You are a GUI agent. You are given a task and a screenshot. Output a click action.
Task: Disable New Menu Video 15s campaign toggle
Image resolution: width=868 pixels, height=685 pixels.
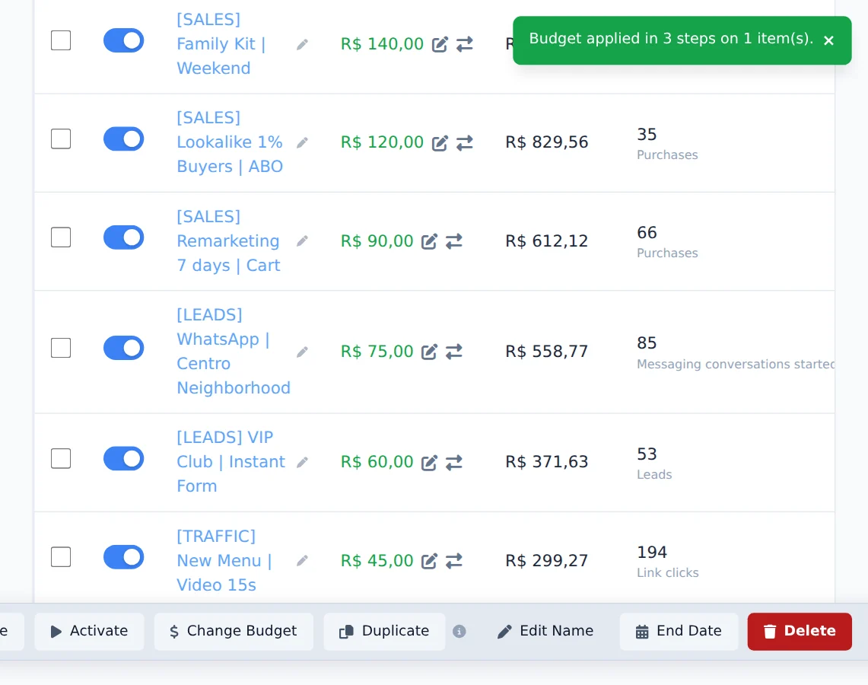[123, 557]
